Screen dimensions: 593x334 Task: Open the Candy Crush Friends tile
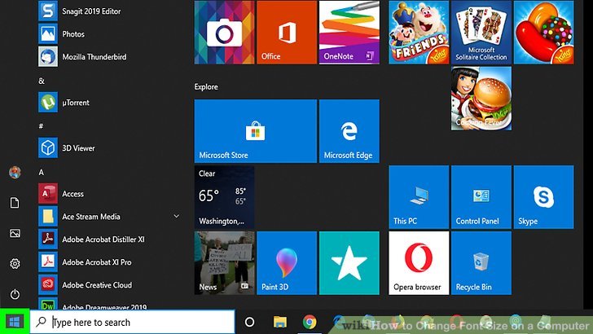pos(419,32)
